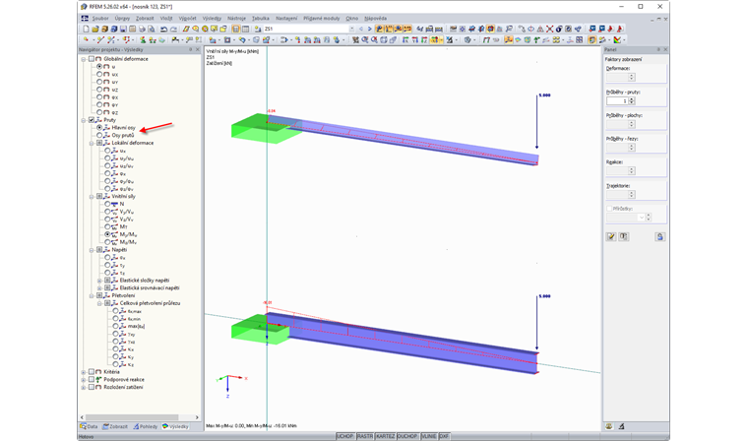The image size is (748, 441).
Task: Switch to the Data navigator tab
Action: click(89, 426)
